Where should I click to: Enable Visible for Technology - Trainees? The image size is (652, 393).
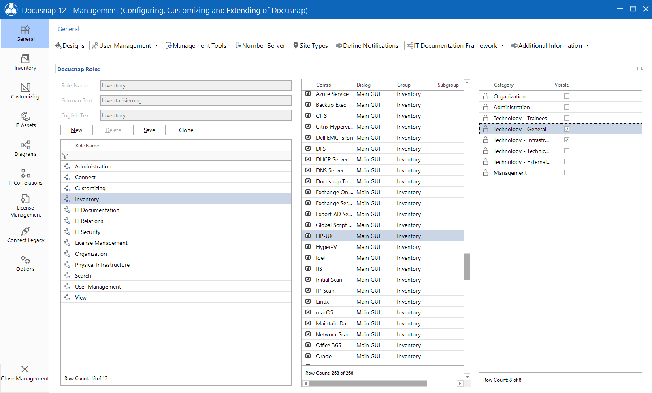click(567, 118)
